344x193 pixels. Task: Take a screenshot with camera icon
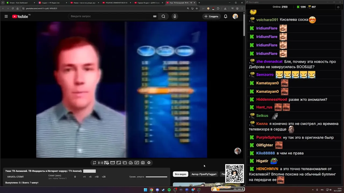click(143, 163)
